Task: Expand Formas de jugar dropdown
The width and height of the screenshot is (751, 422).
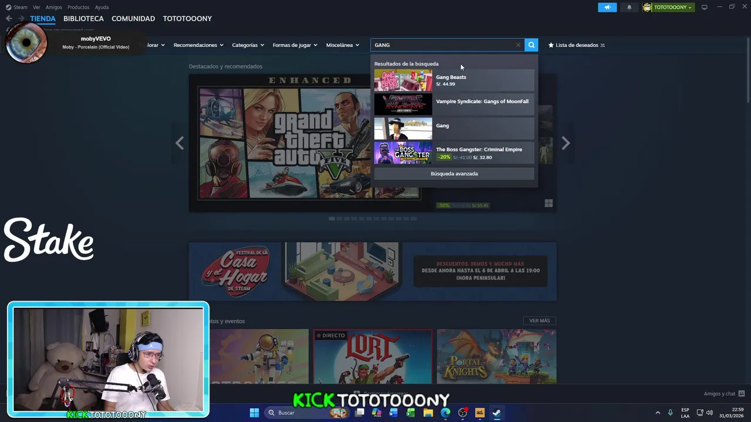Action: (x=295, y=45)
